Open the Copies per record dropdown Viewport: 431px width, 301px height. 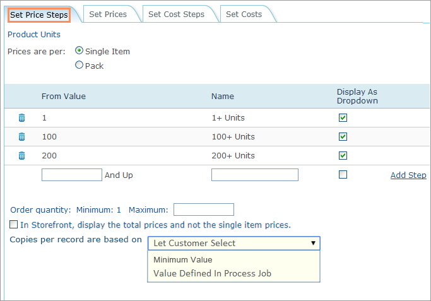point(234,244)
